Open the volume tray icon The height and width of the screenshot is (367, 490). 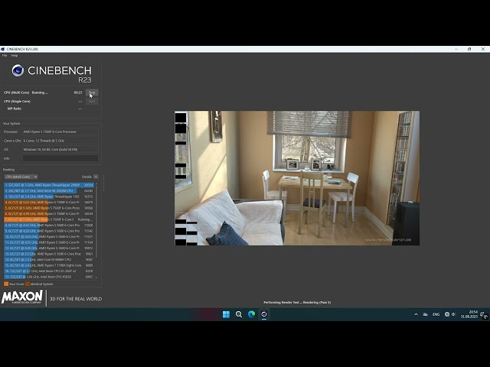pos(453,314)
